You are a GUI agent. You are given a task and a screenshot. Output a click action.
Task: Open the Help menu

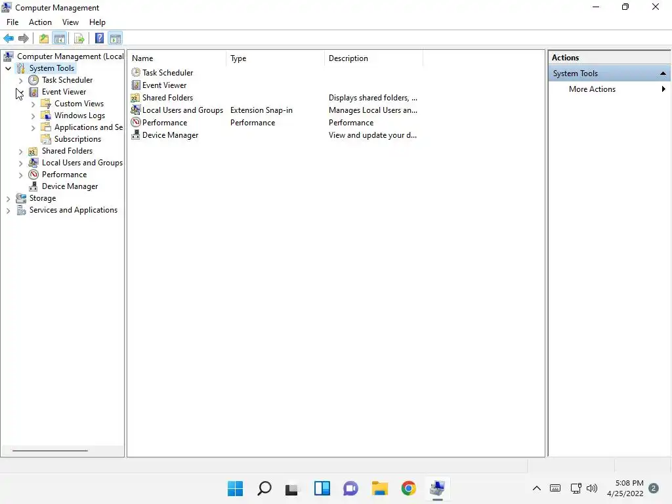click(97, 22)
